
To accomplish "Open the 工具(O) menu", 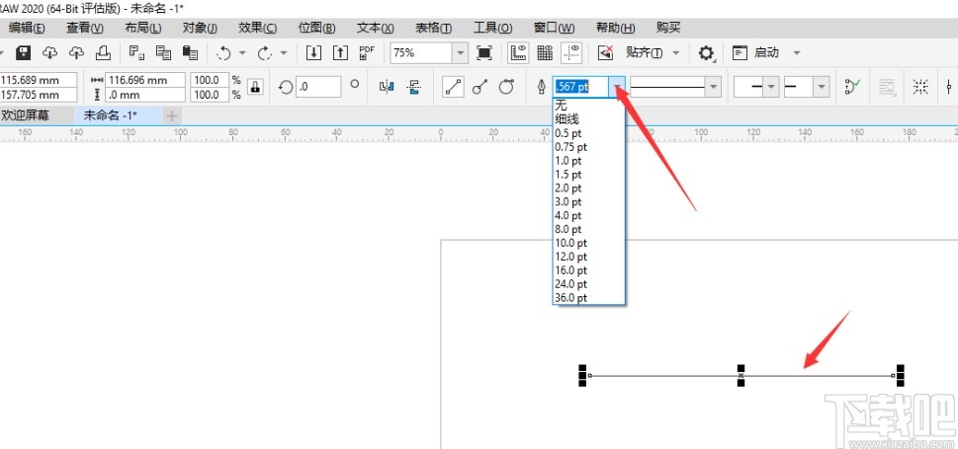I will click(493, 28).
